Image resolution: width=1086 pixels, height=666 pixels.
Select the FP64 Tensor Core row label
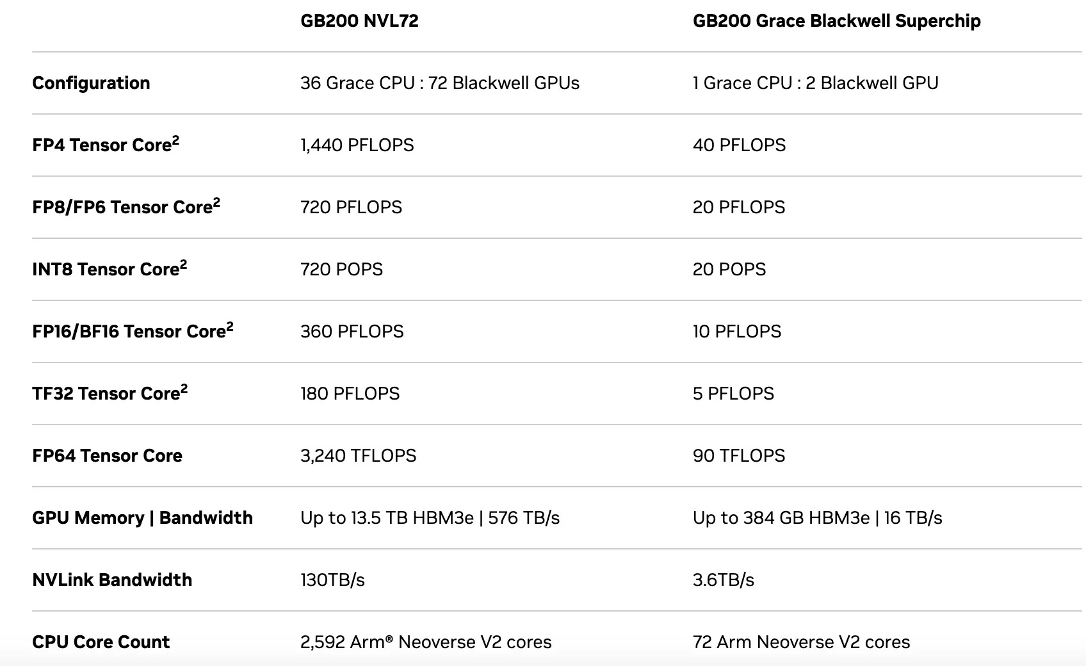(x=107, y=456)
